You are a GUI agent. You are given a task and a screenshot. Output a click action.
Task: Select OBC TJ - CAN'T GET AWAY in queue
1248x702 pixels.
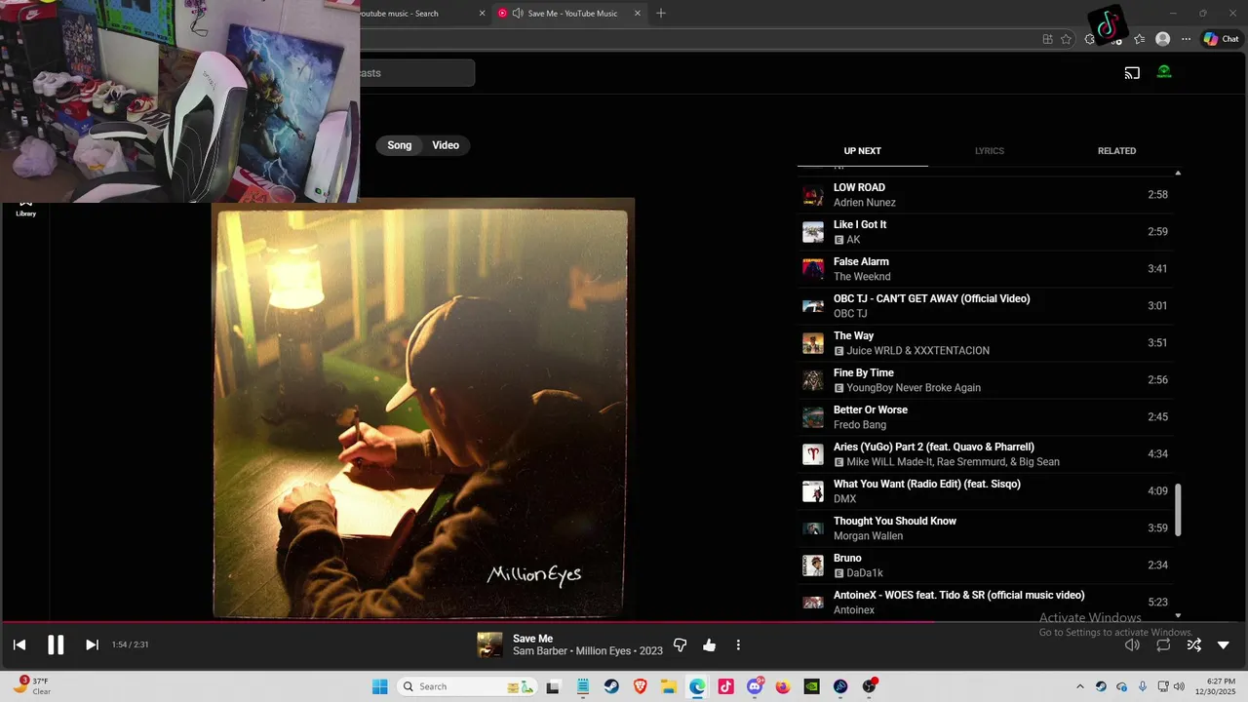point(985,306)
